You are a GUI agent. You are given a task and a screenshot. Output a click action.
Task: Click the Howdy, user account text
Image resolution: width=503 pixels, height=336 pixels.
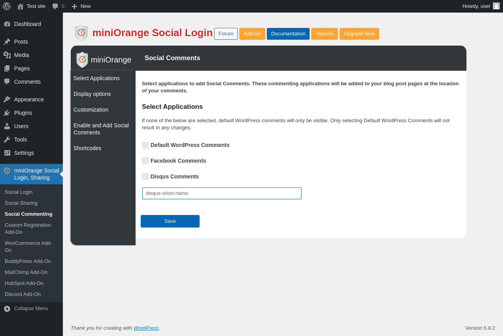(x=476, y=6)
